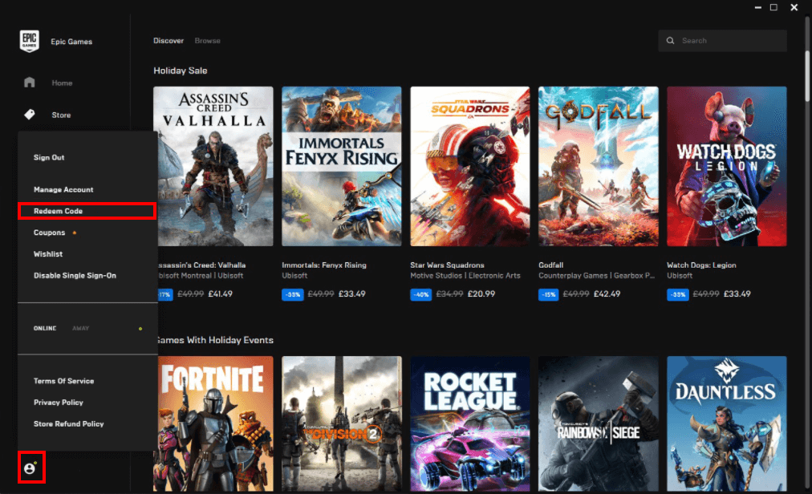Click the Home house icon

pyautogui.click(x=30, y=83)
